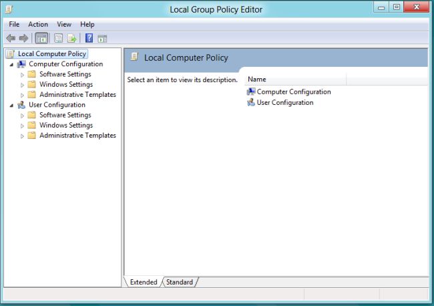
Task: Select Local Computer Policy tree label
Action: 52,53
